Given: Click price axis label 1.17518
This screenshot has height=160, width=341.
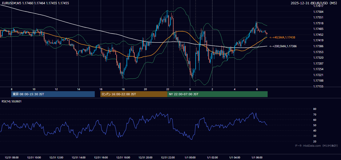Looking at the screenshot, I should coord(318,23).
